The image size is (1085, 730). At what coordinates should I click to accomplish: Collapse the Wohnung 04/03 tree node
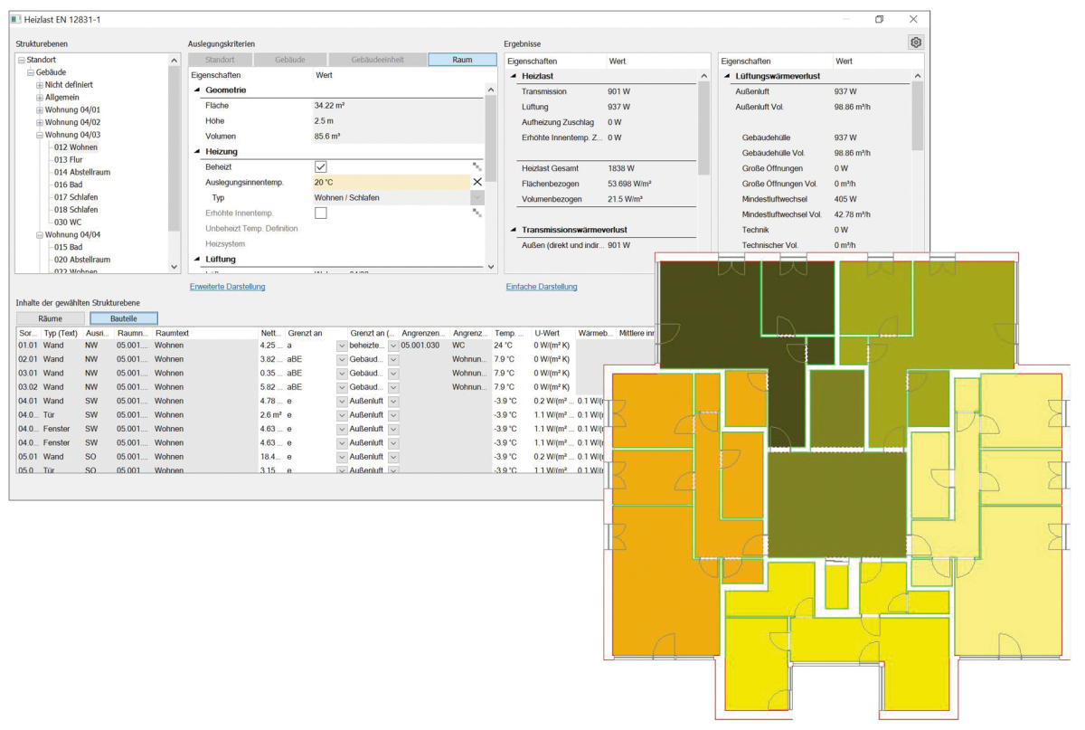coord(40,135)
